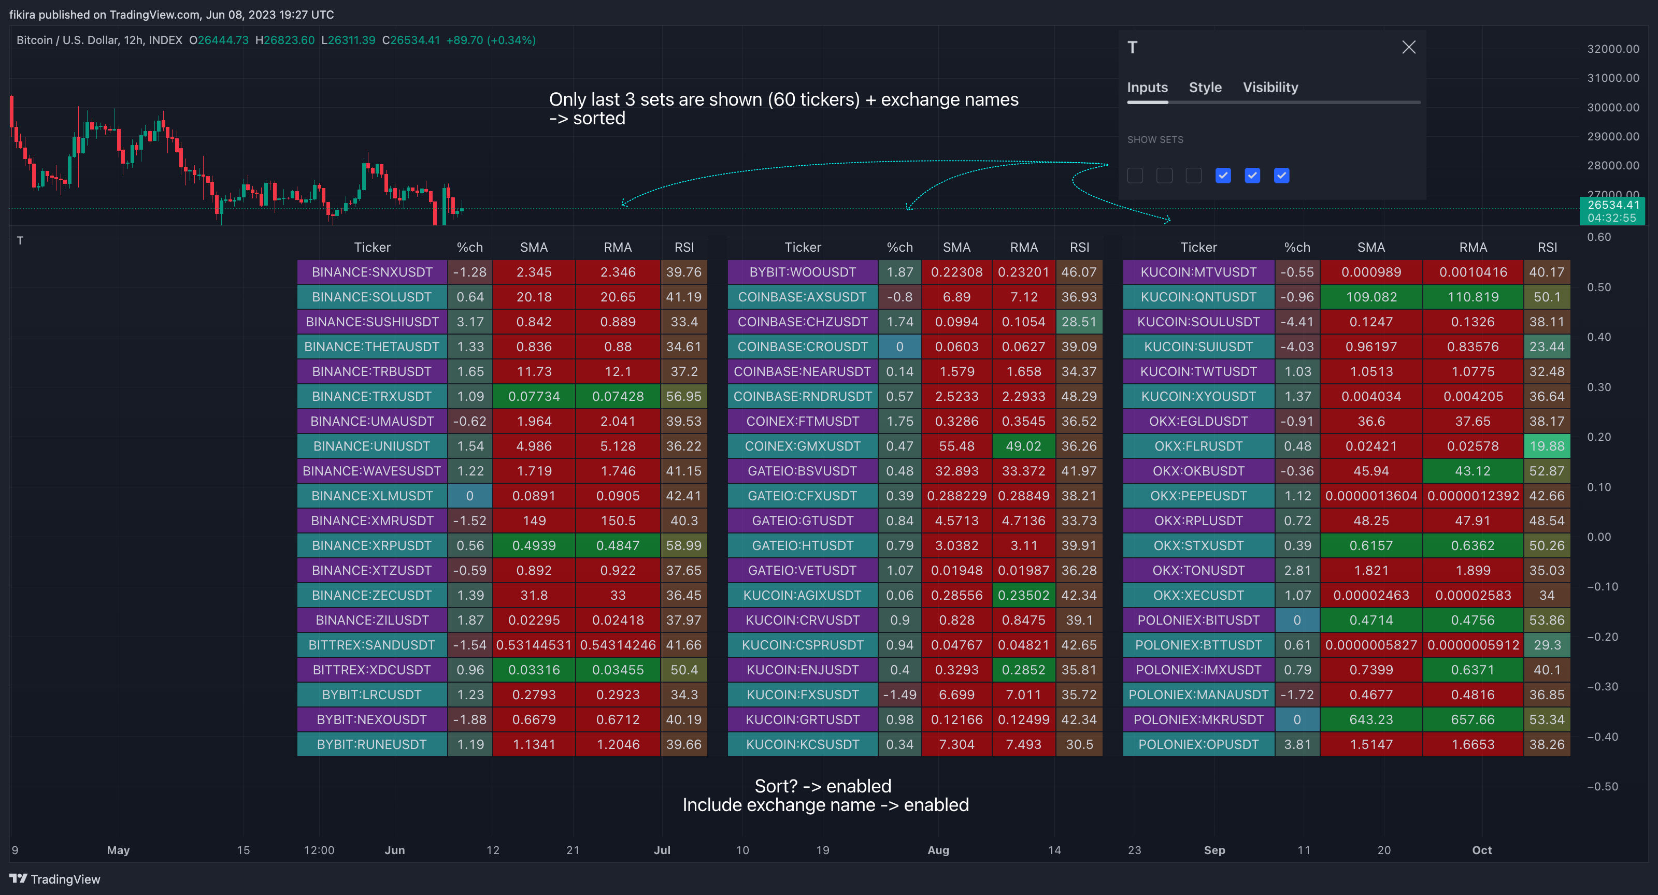Screen dimensions: 1658x895
Task: Switch to the Style tab
Action: click(1205, 88)
